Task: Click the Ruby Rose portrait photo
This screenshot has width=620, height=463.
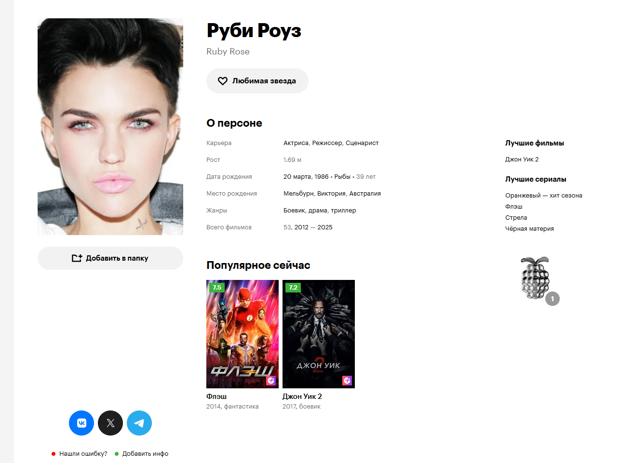Action: point(110,127)
